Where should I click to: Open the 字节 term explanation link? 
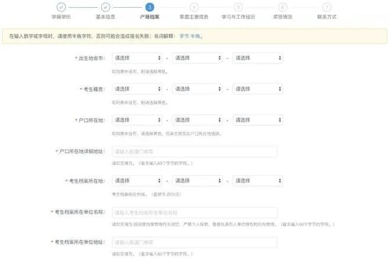184,36
